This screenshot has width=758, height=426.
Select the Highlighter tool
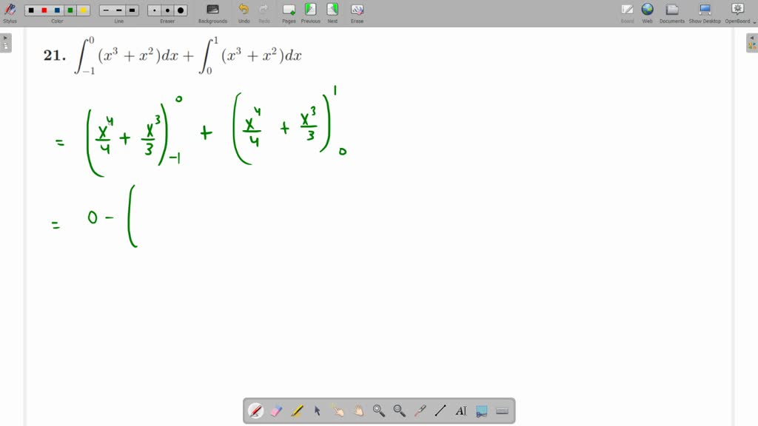[x=295, y=410]
